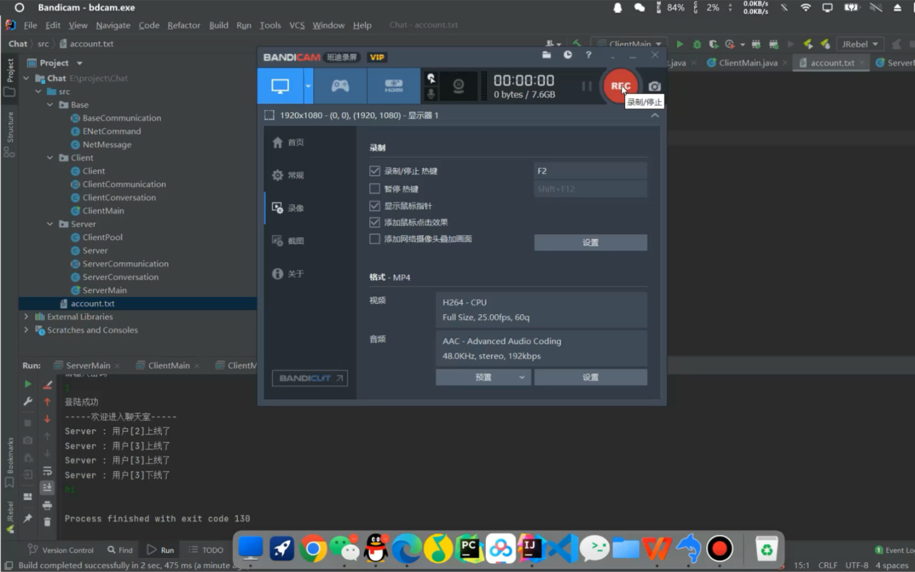Open JRebel run configuration dropdown
Viewport: 915px width, 572px height.
[860, 44]
